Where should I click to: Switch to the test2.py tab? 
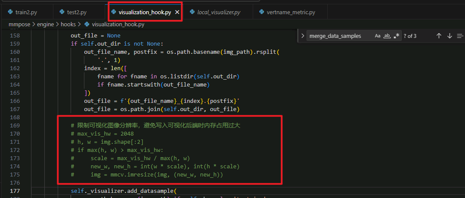click(x=79, y=12)
